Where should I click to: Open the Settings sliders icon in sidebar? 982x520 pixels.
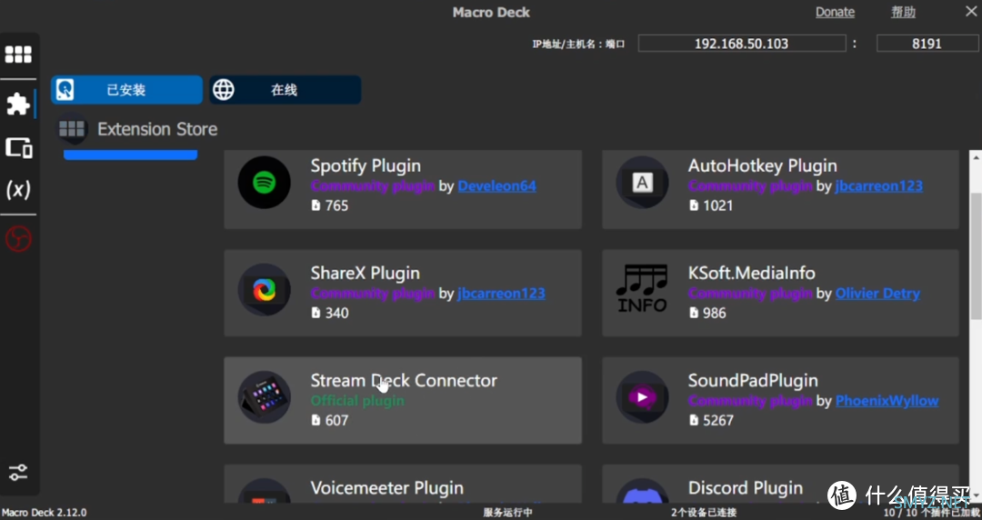18,473
